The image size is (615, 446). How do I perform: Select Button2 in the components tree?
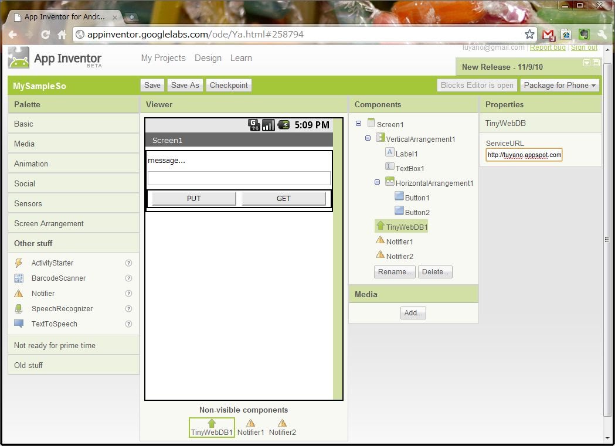(x=417, y=212)
